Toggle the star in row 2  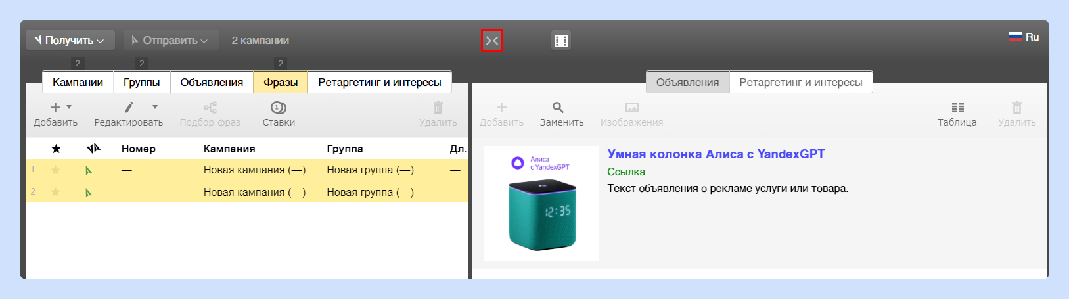(x=56, y=192)
